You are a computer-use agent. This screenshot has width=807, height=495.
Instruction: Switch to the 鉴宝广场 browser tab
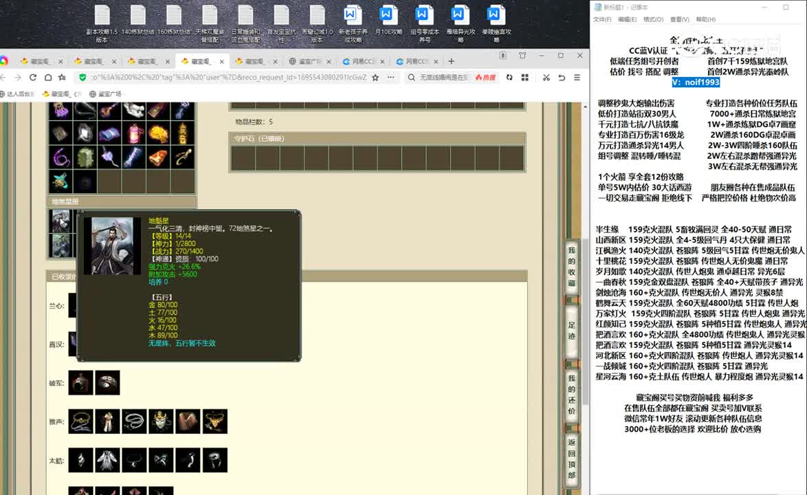[309, 61]
